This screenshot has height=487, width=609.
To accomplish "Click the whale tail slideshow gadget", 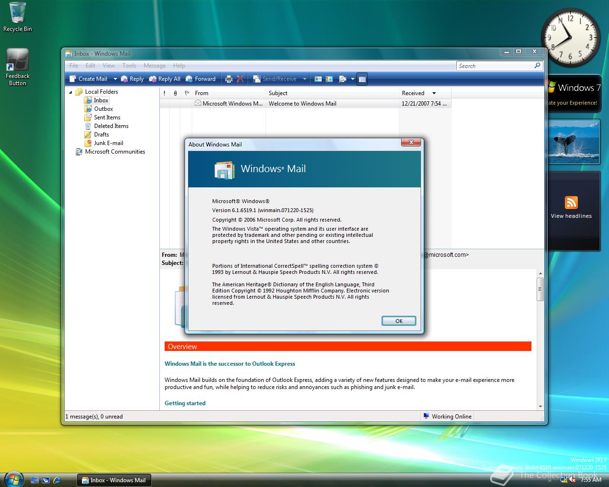I will 573,141.
